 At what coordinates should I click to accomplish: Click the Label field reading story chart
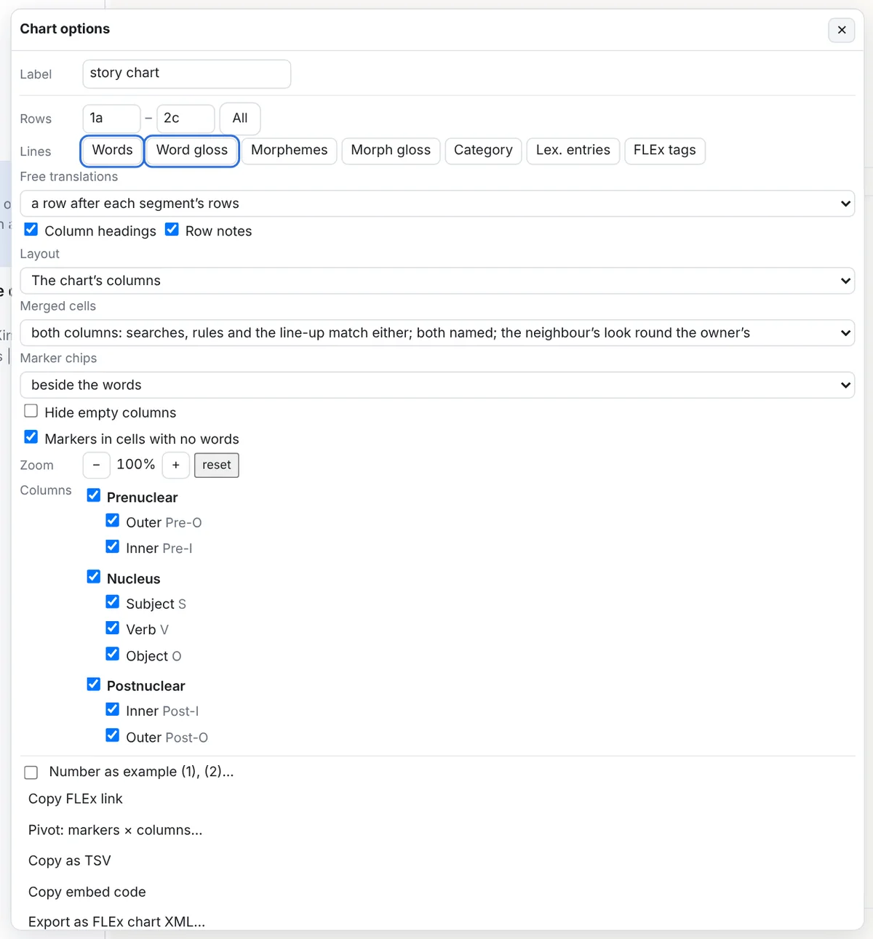tap(187, 73)
